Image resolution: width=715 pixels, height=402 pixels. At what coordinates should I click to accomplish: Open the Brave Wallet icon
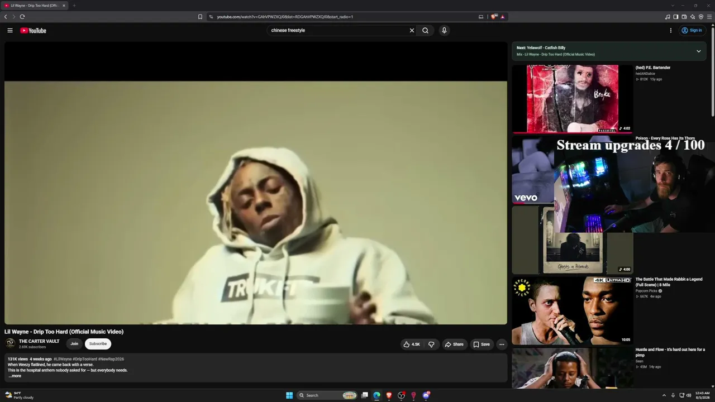tap(684, 17)
